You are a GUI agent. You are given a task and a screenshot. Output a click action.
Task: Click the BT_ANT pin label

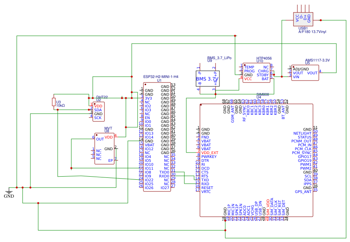tap(283, 112)
